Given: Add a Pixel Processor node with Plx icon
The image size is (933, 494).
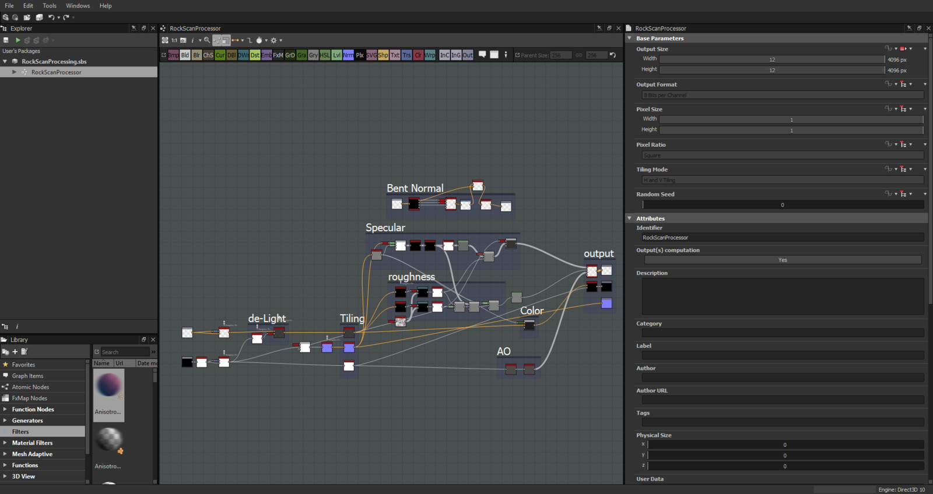Looking at the screenshot, I should tap(360, 55).
